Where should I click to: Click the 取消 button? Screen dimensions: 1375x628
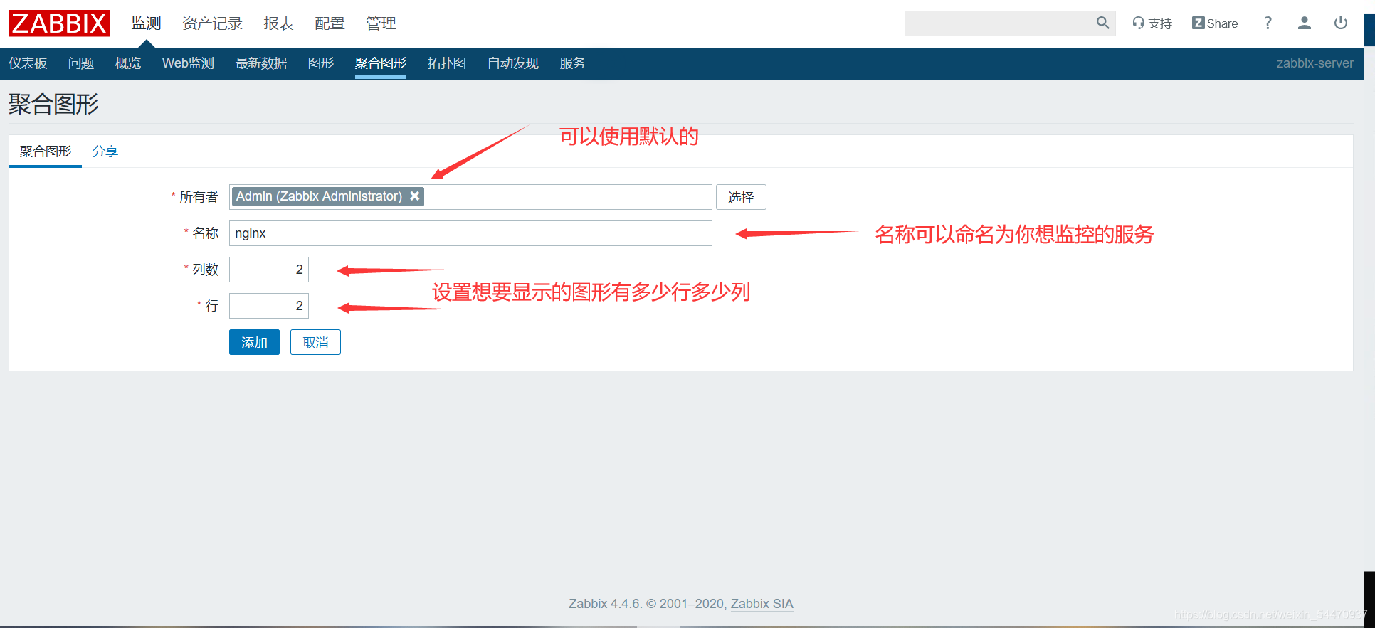(x=315, y=342)
